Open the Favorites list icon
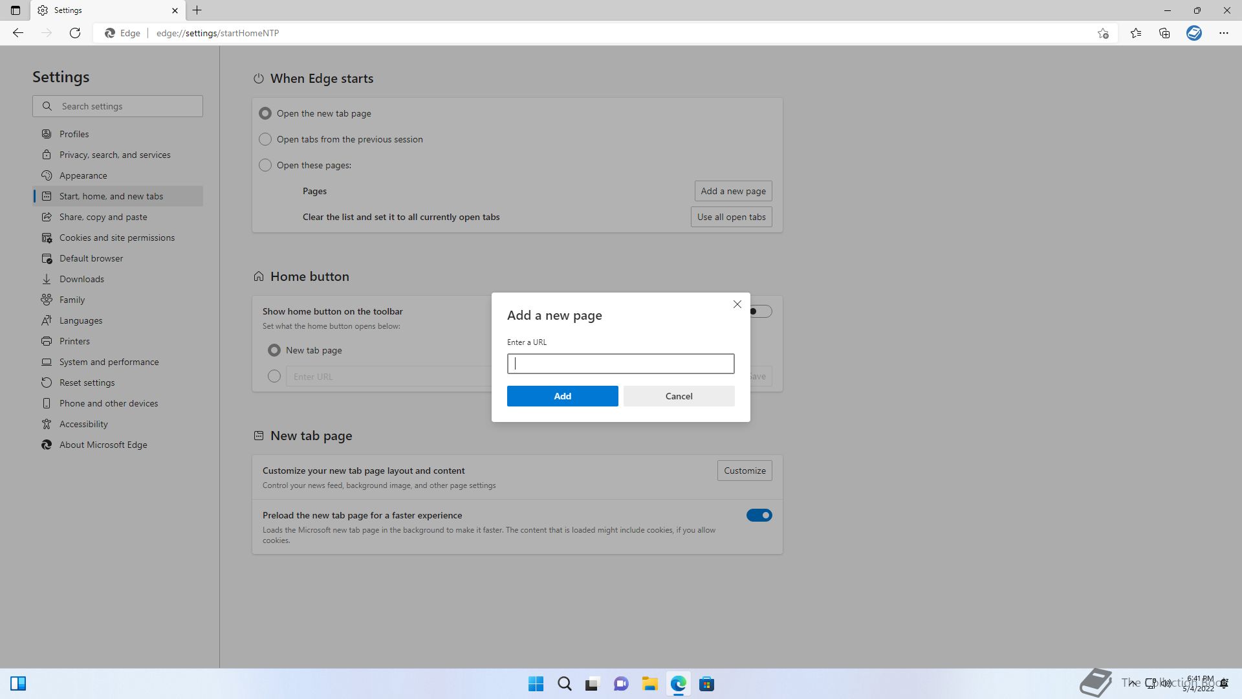Viewport: 1242px width, 699px height. click(1136, 33)
